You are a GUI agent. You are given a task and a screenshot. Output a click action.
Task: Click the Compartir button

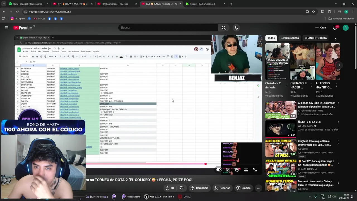(199, 188)
